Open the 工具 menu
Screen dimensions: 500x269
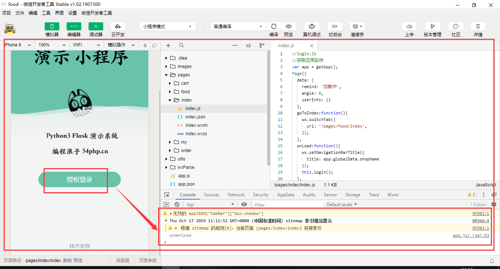[x=46, y=13]
